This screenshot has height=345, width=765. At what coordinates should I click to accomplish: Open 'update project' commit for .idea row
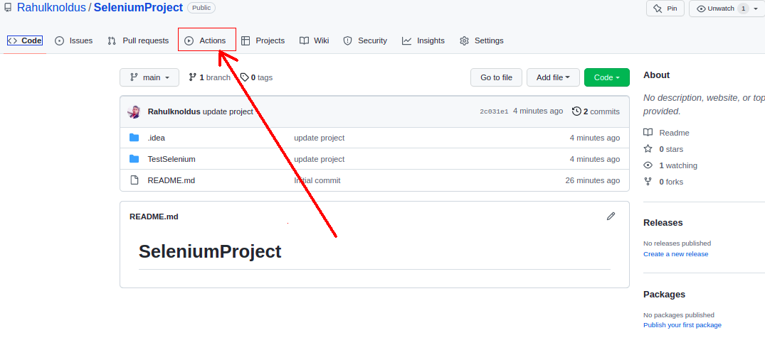coord(319,138)
